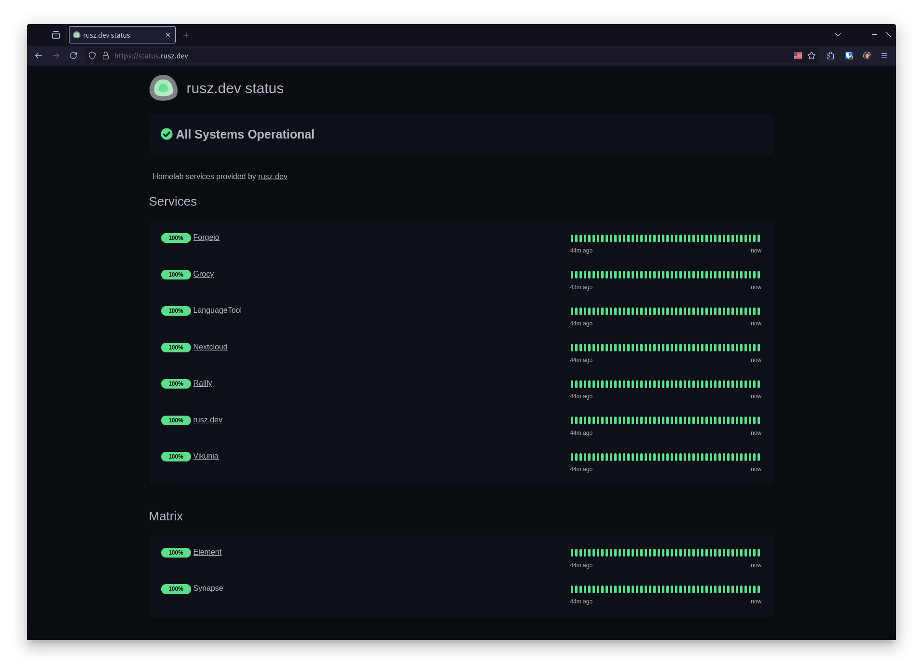This screenshot has width=923, height=670.
Task: Click Nextcloud's 100% uptime badge
Action: click(176, 348)
